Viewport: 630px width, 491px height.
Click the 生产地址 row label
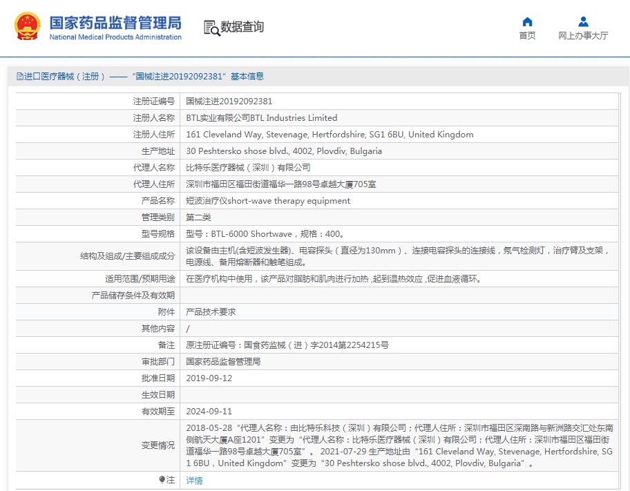(158, 151)
